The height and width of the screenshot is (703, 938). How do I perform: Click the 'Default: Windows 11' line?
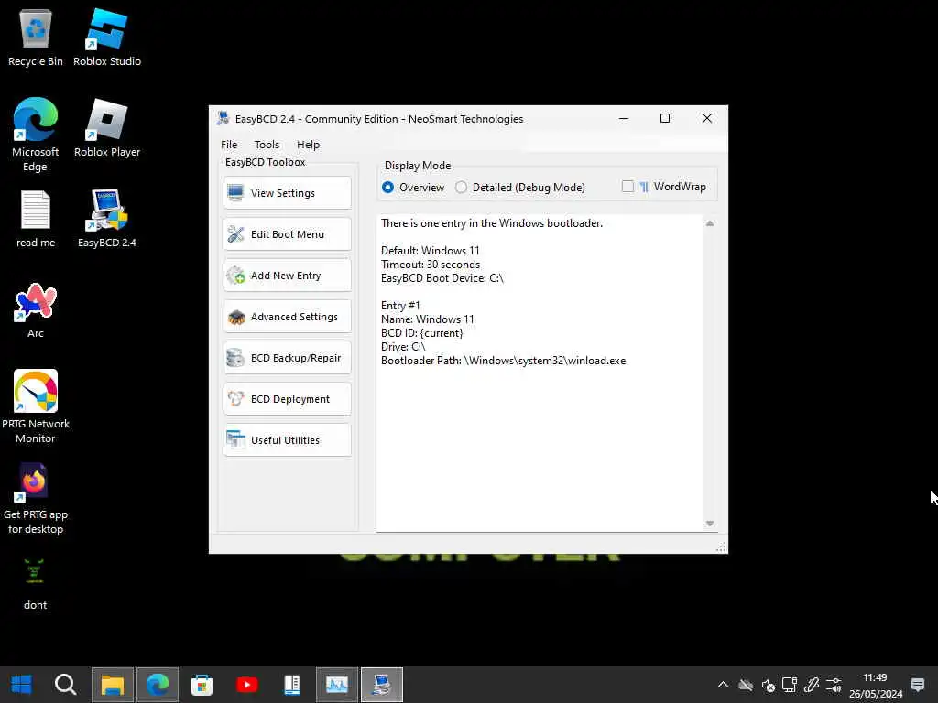point(430,251)
